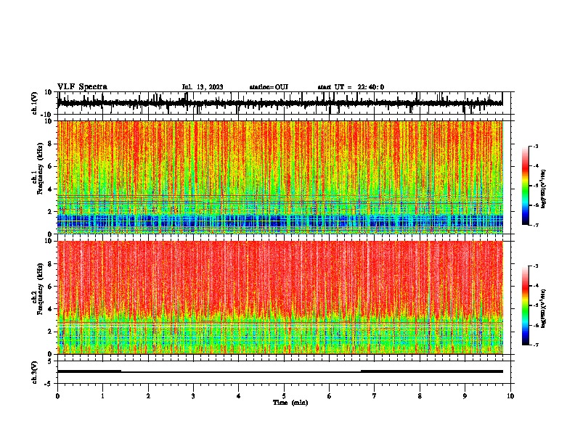Image resolution: width=575 pixels, height=444 pixels.
Task: Click the 'ch.1(V)' waveform axis label
Action: tap(35, 103)
